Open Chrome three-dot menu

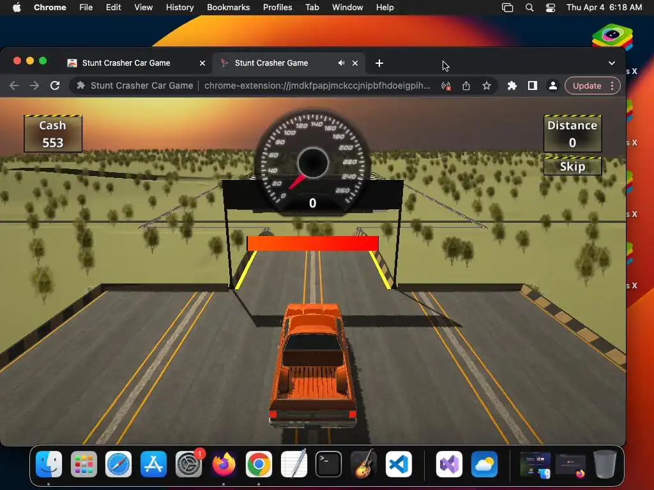612,86
